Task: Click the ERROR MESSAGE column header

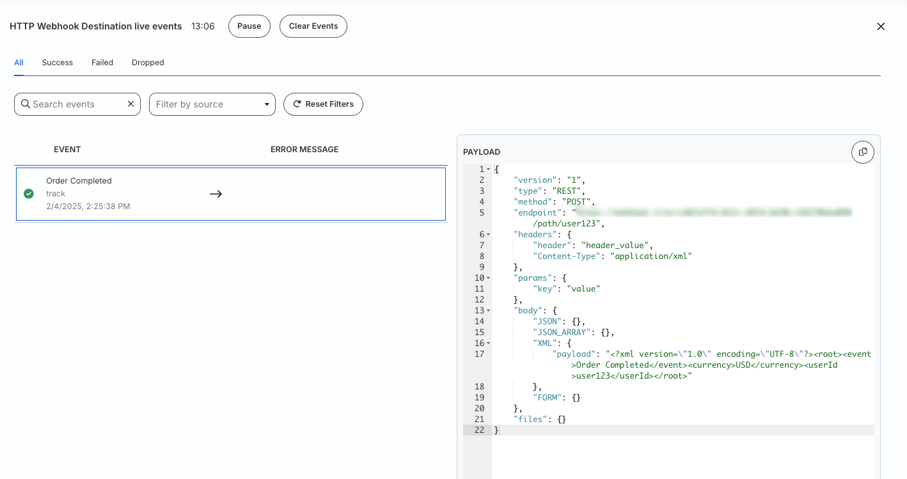Action: 304,150
